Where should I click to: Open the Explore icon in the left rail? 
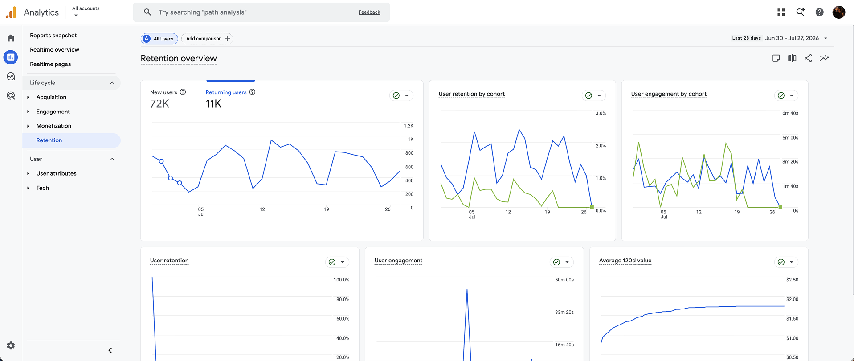[11, 76]
